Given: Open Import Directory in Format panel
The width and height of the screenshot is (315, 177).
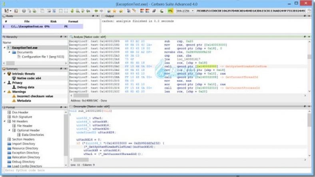Looking at the screenshot, I should (x=23, y=144).
